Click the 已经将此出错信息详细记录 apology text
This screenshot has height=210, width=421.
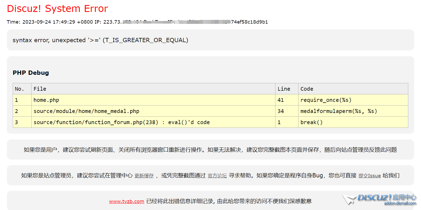pyautogui.click(x=229, y=201)
